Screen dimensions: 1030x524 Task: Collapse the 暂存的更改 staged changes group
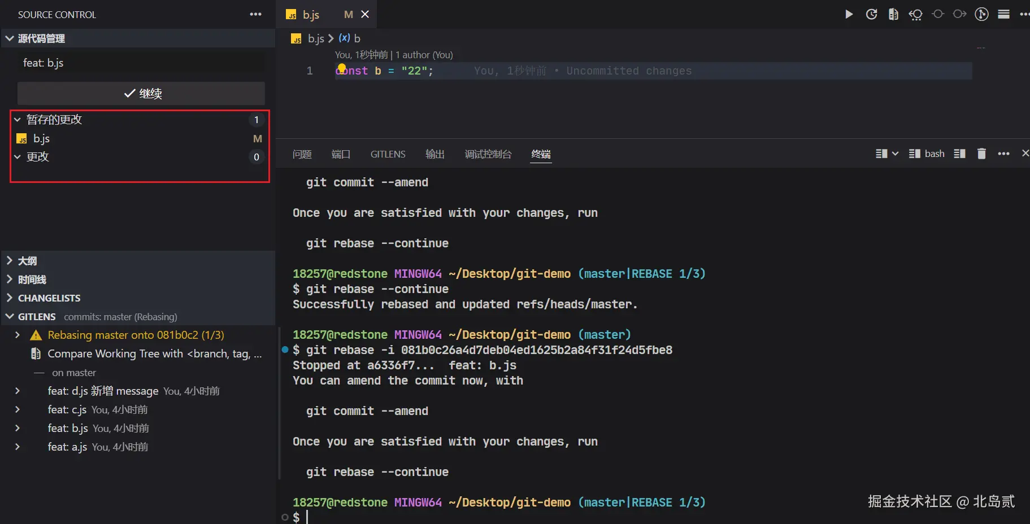18,120
